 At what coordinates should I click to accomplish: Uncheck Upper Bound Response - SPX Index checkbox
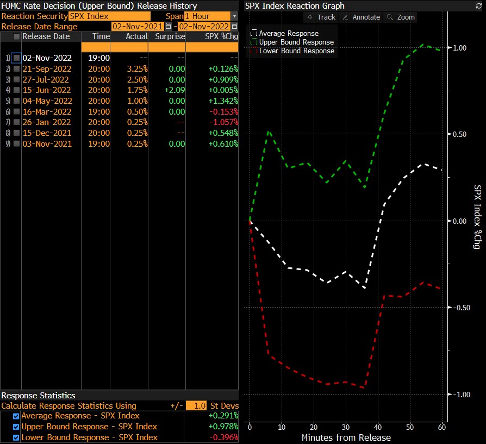[x=16, y=427]
